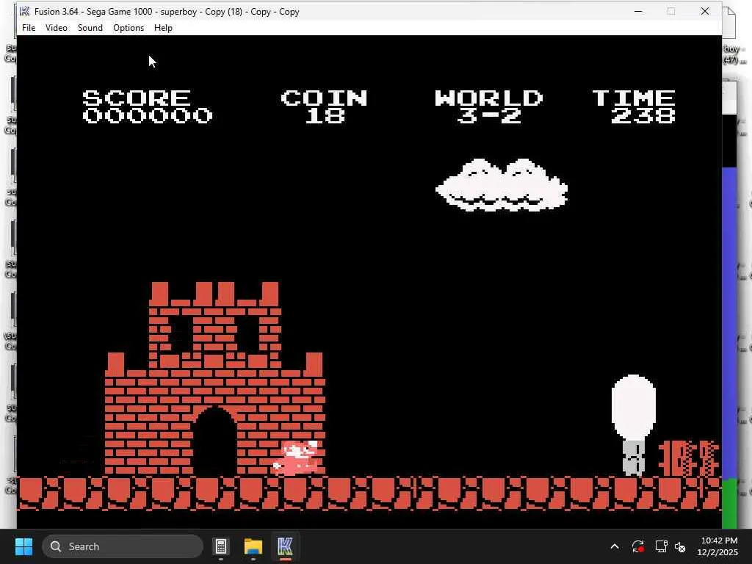Screen dimensions: 752x564
Task: Click the window title bar text
Action: (x=167, y=12)
